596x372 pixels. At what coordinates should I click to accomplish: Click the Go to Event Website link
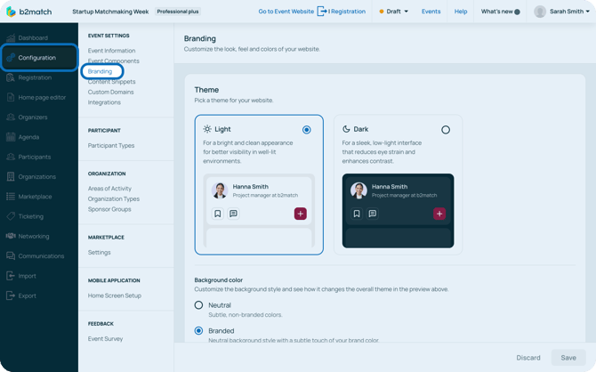[x=286, y=12]
